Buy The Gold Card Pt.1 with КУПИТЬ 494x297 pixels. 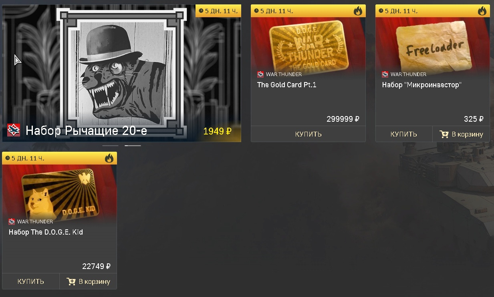[x=308, y=134]
